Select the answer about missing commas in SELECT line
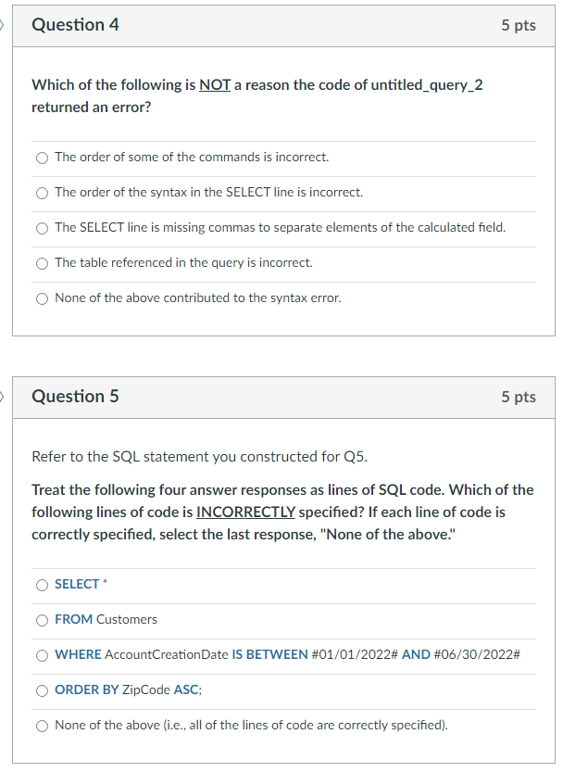 click(x=42, y=227)
